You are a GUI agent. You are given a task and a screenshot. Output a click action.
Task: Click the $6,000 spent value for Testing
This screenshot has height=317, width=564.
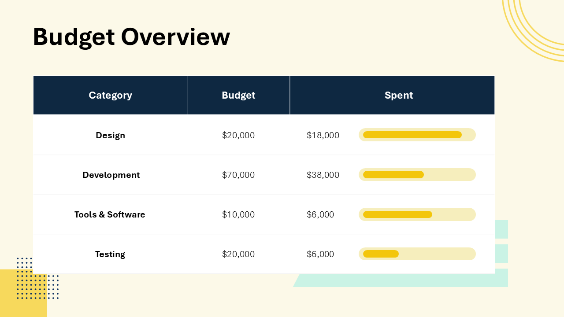tap(320, 254)
